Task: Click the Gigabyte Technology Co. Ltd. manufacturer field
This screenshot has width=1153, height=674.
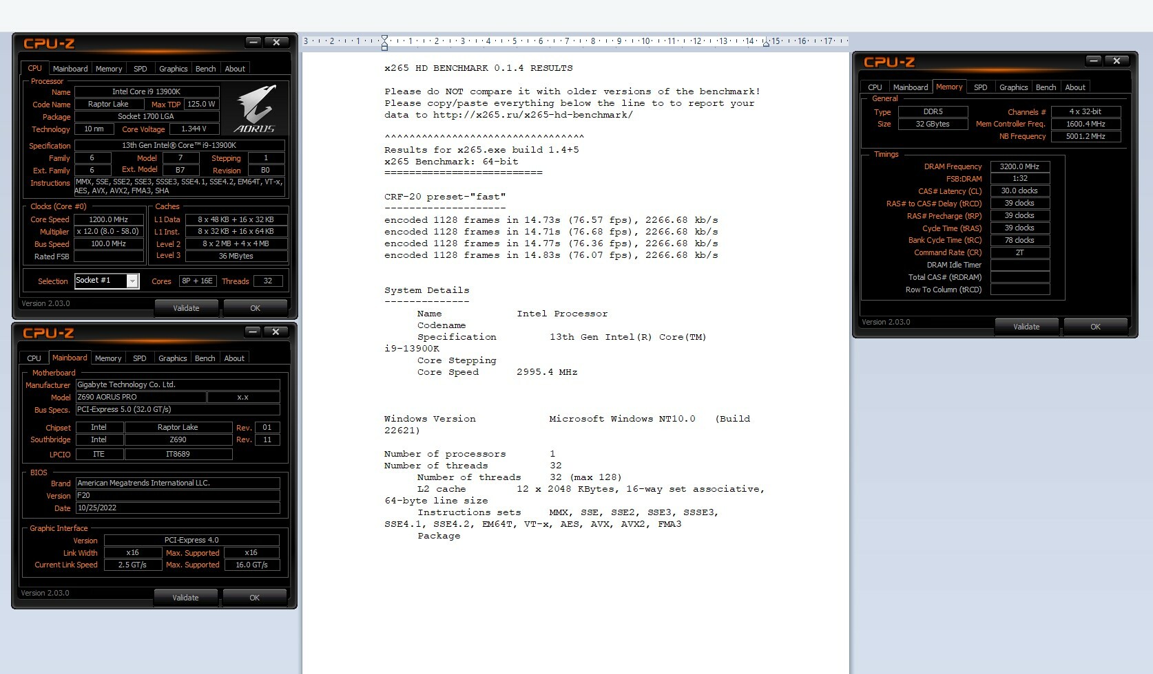Action: [178, 384]
